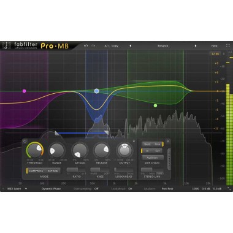Switch mode to Expand

[x=53, y=170]
